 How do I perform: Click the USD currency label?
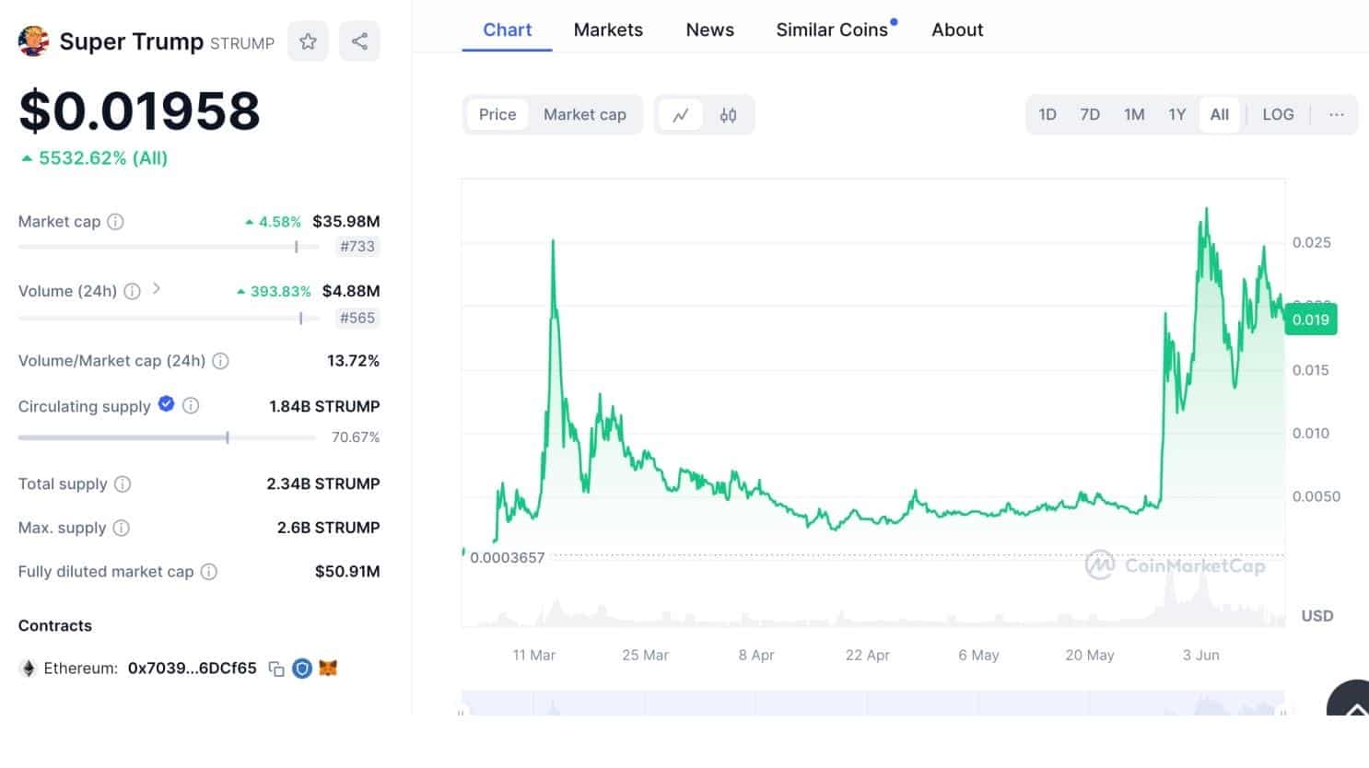pos(1317,616)
